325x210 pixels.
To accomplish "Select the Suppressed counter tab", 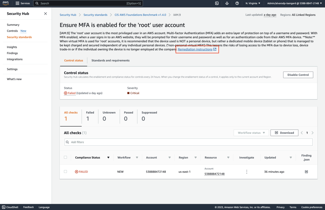I will 149,116.
